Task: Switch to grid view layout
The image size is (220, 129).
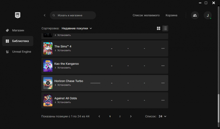Action: tap(158, 28)
